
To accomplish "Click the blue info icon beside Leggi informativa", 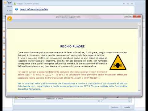I will pos(17,9).
